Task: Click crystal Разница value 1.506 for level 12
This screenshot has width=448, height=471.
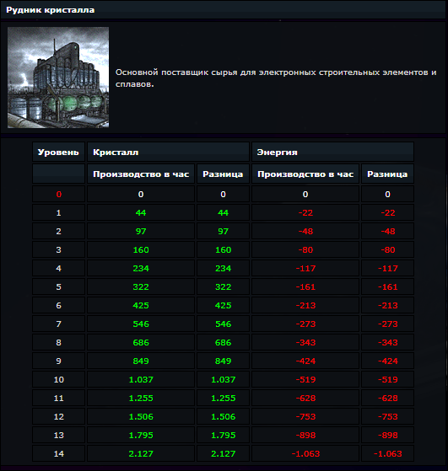Action: click(223, 416)
